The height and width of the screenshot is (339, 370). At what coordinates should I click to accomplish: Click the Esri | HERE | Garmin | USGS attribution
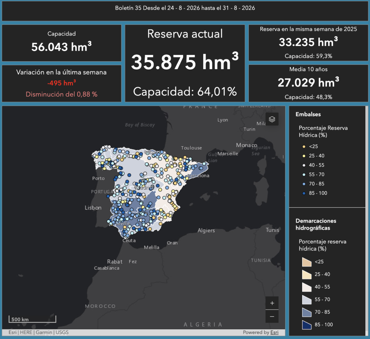pyautogui.click(x=38, y=332)
